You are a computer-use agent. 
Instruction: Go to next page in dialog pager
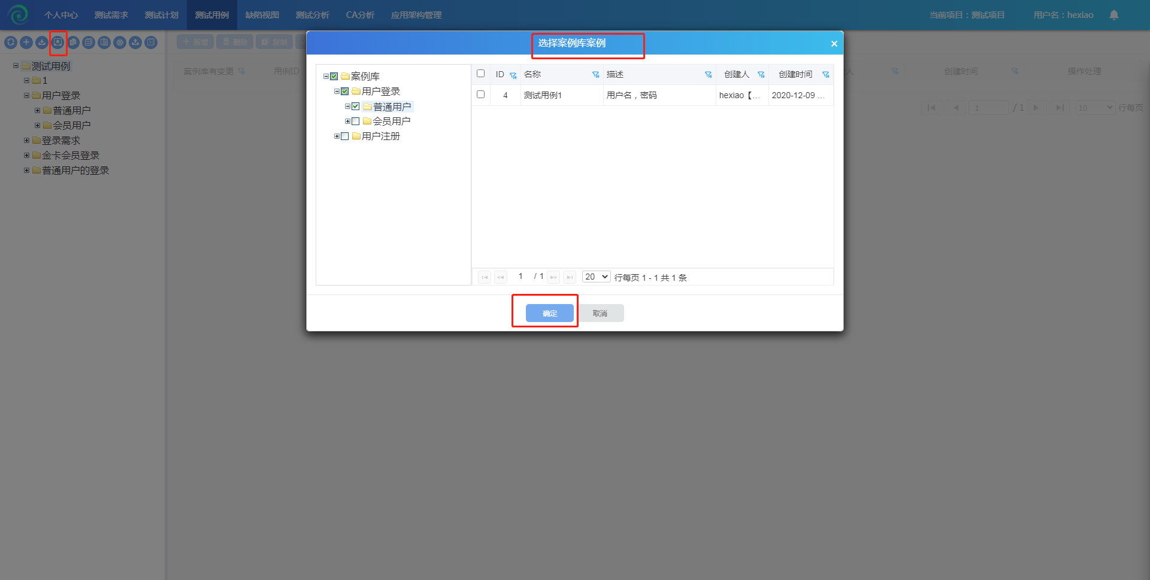click(553, 277)
